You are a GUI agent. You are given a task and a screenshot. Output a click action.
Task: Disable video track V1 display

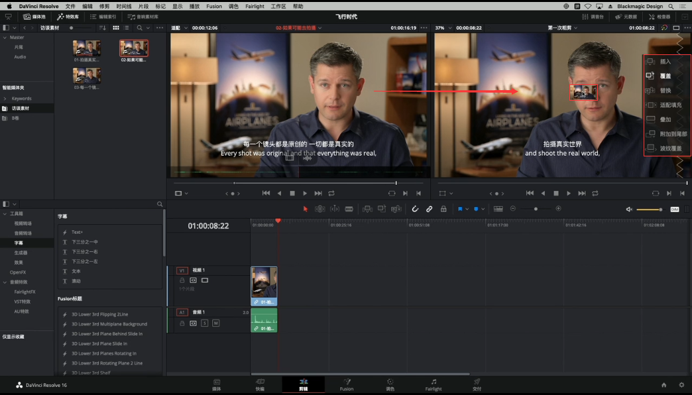point(205,280)
